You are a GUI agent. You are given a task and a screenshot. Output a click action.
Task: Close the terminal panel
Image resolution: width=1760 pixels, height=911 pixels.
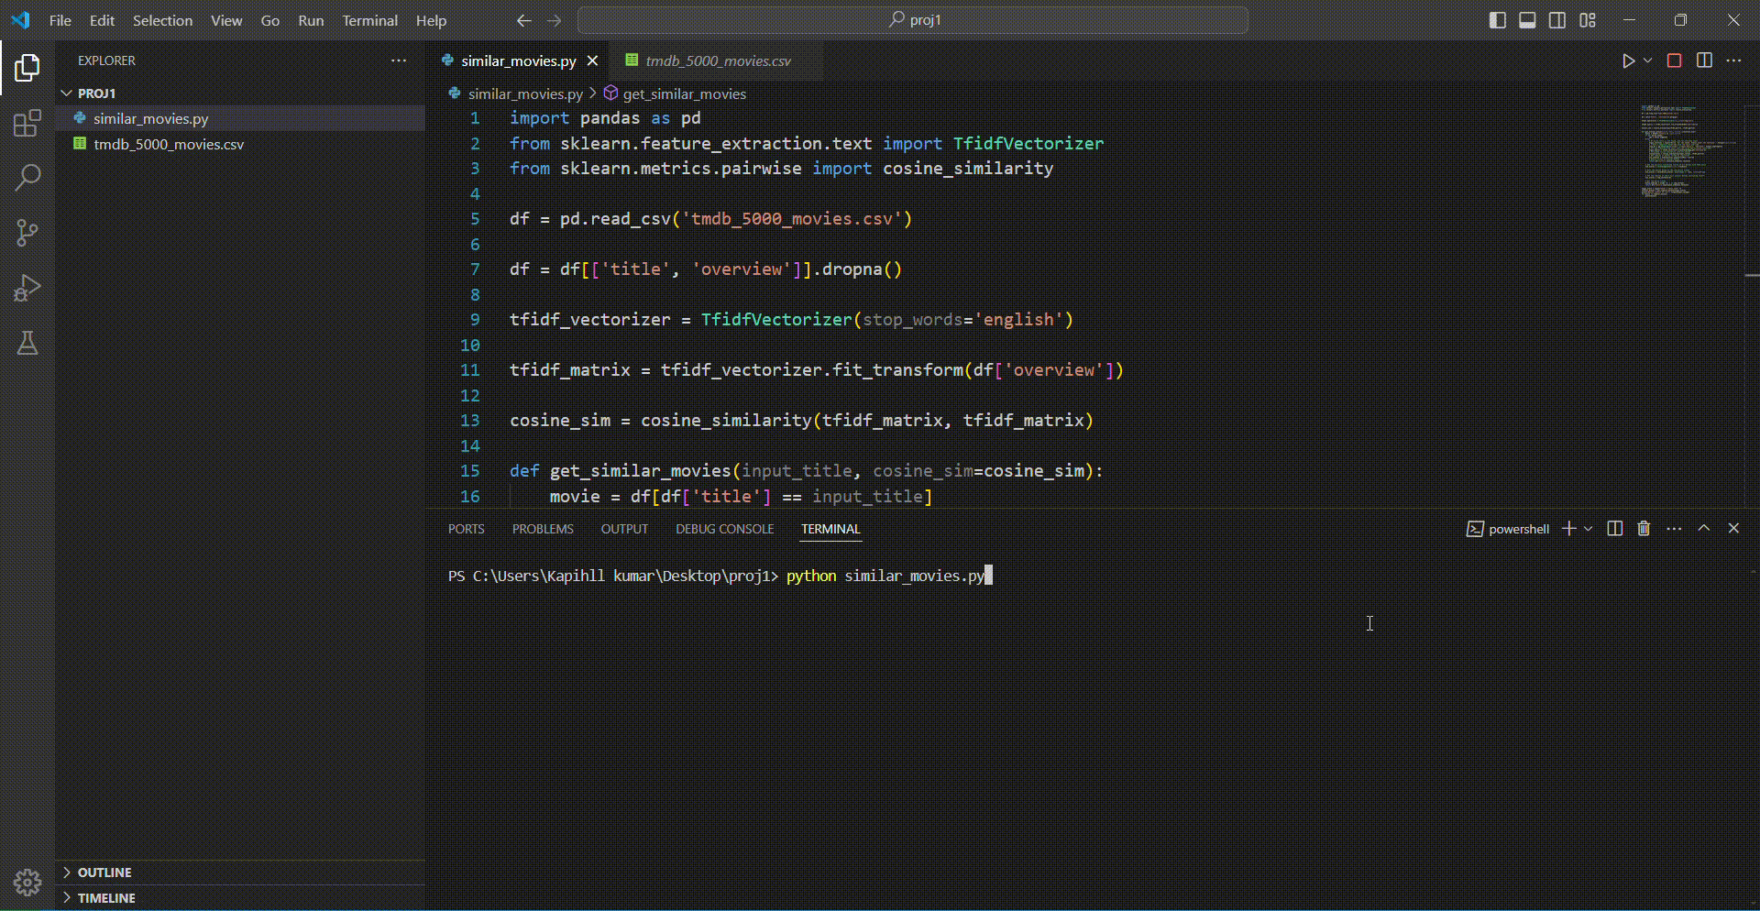(1733, 529)
